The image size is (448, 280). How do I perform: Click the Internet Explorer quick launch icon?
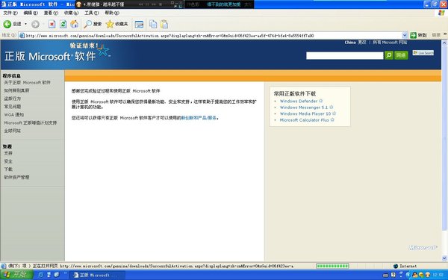[40, 275]
